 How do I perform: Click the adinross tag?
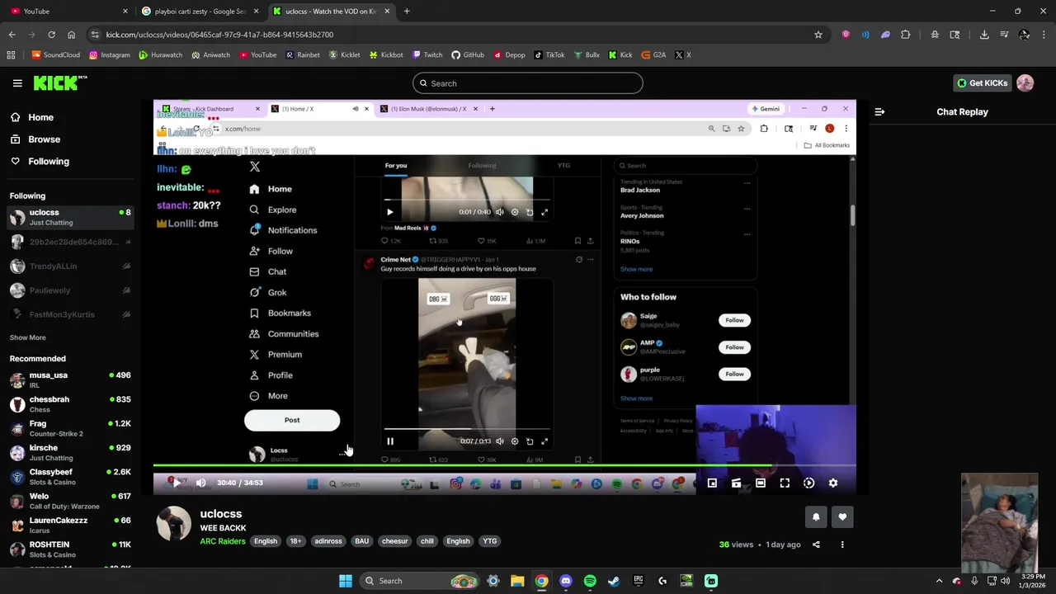pos(328,541)
